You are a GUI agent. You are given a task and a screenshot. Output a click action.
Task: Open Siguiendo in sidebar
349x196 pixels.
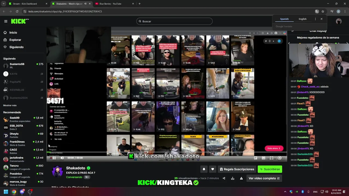(16, 47)
